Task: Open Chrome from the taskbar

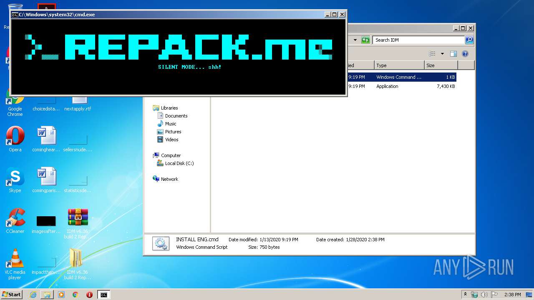Action: click(x=75, y=295)
